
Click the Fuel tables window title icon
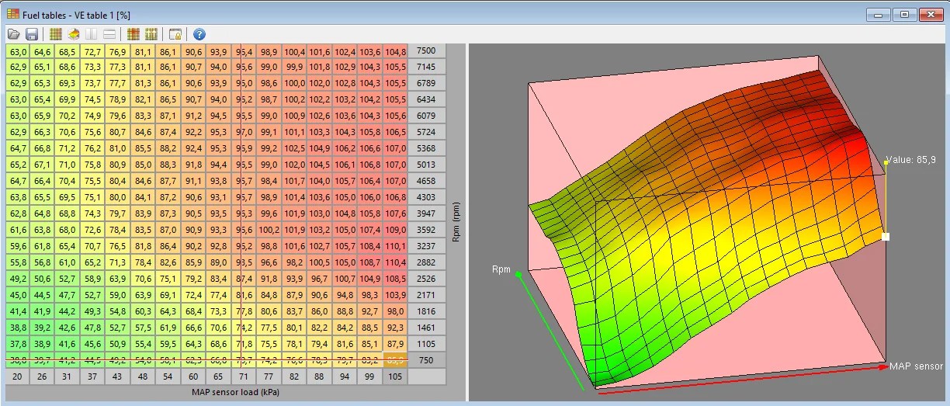pos(13,13)
